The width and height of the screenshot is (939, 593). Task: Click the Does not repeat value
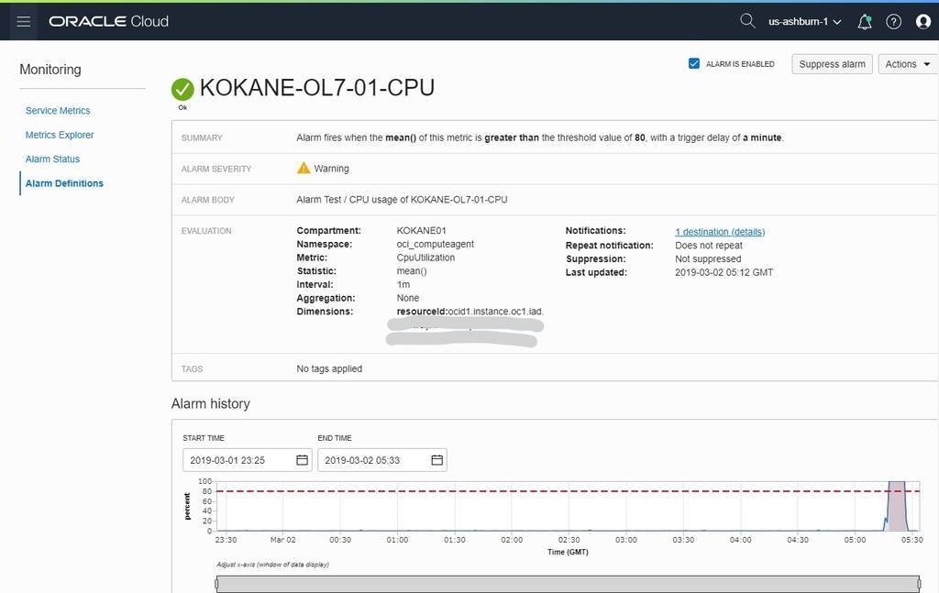coord(709,246)
